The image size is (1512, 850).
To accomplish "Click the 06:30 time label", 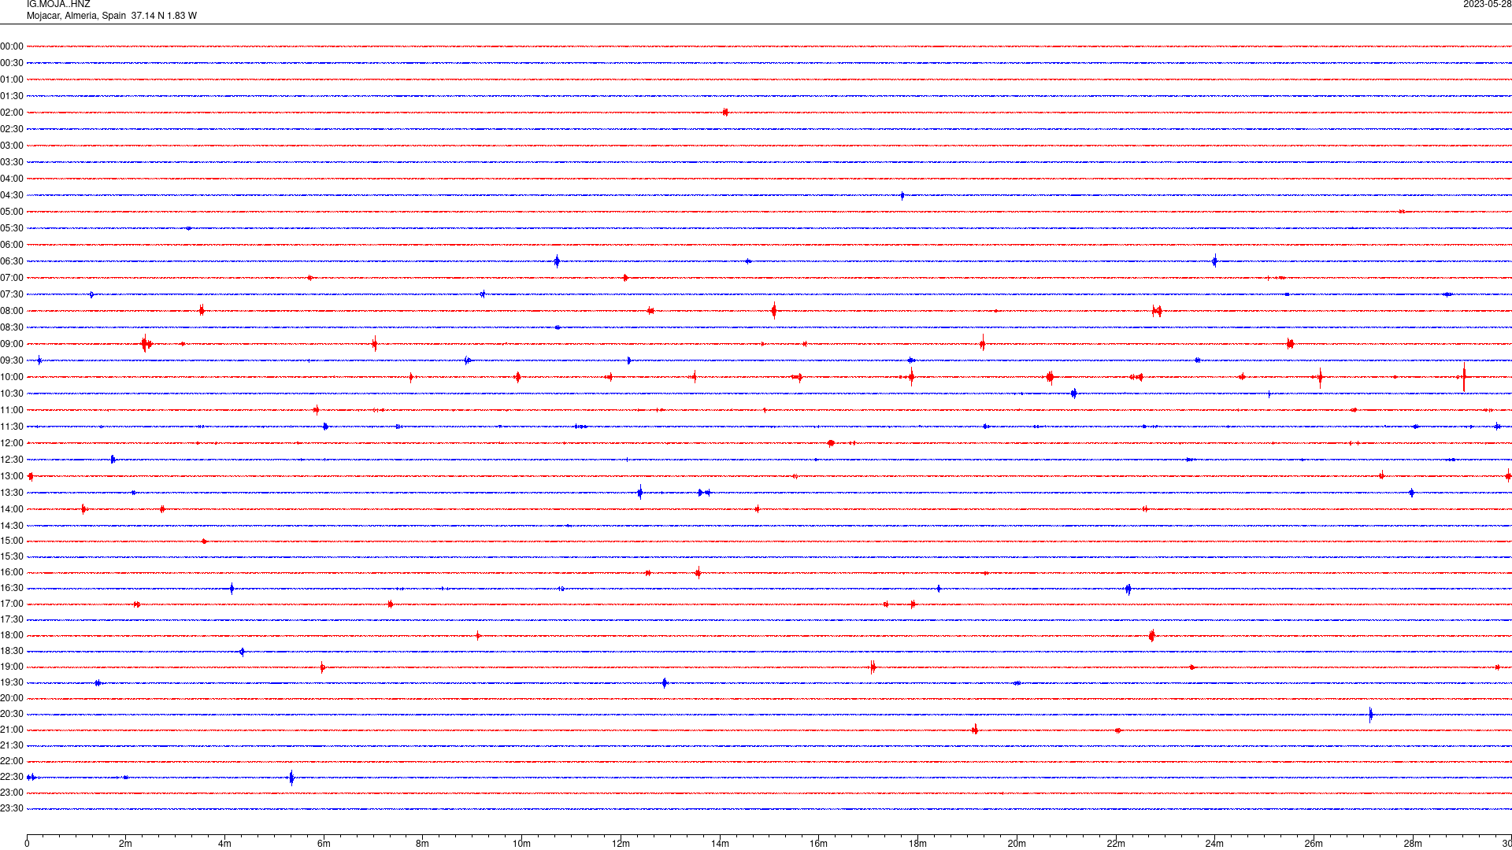I will pyautogui.click(x=12, y=261).
